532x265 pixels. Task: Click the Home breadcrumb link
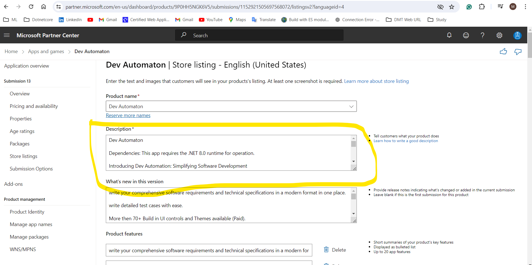click(x=11, y=51)
